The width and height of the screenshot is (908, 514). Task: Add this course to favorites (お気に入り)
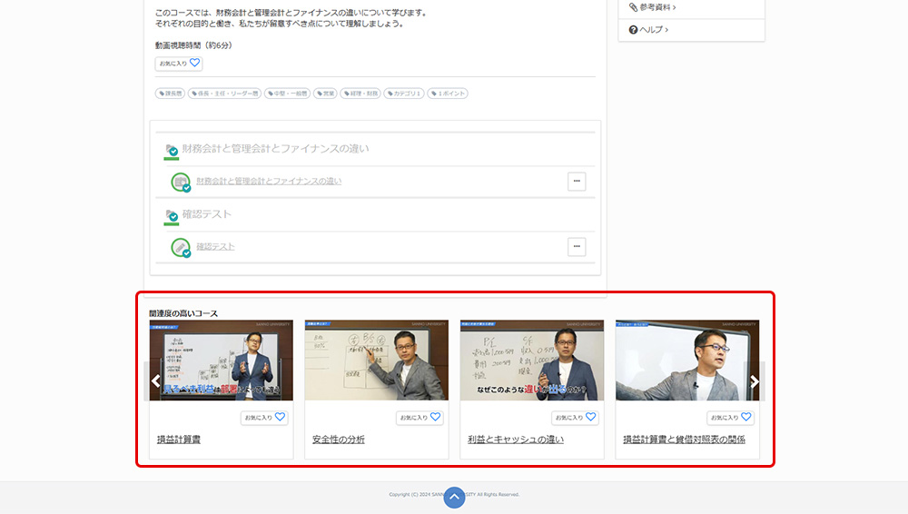pos(178,64)
